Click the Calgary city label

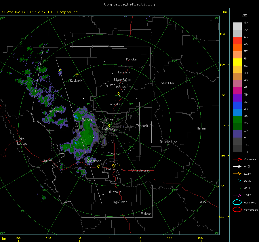click(x=112, y=169)
